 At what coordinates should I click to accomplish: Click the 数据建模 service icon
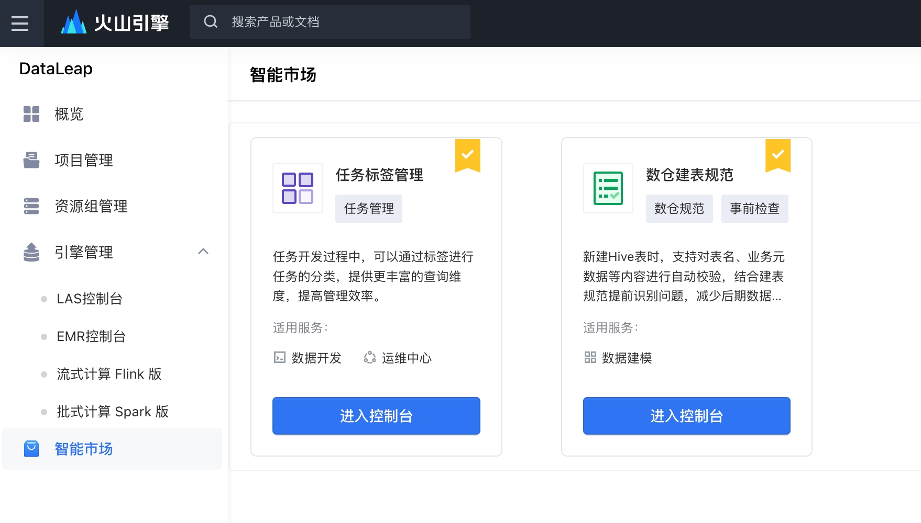click(x=589, y=357)
